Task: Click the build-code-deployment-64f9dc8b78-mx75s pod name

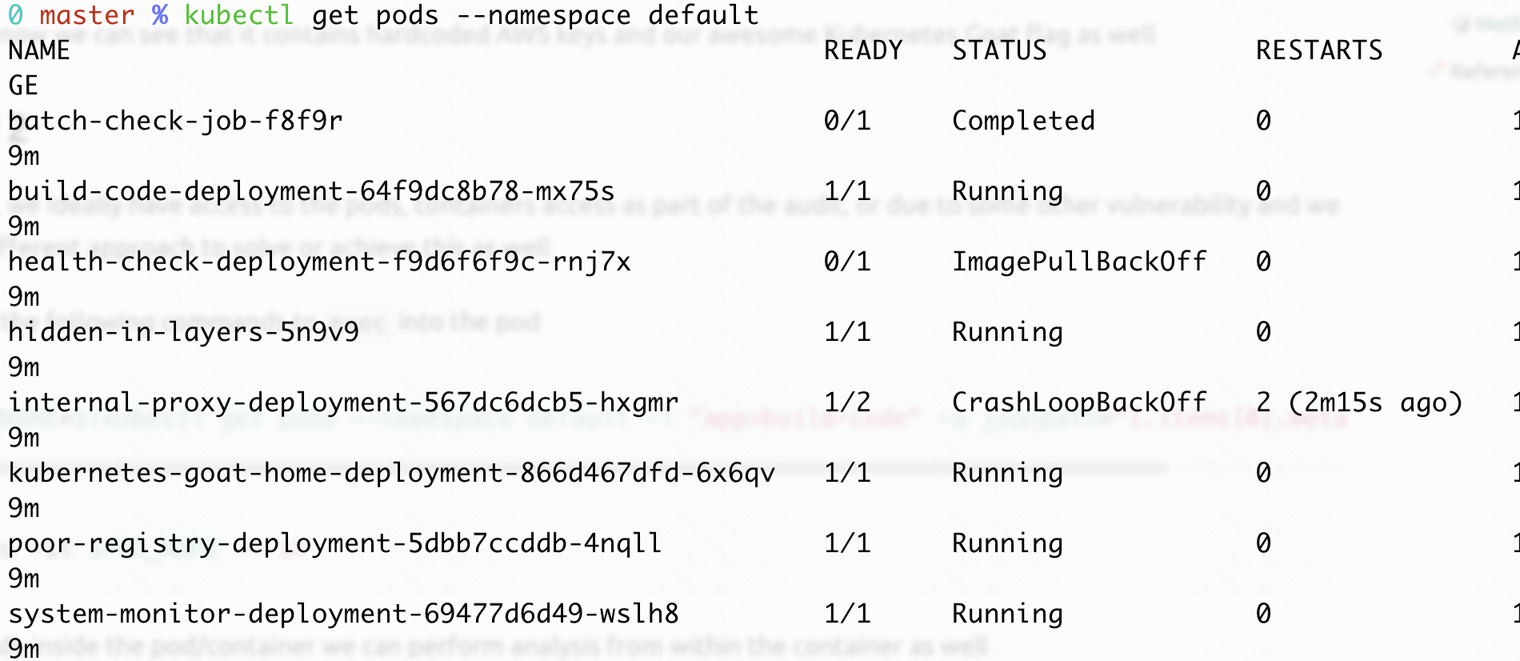Action: [311, 191]
